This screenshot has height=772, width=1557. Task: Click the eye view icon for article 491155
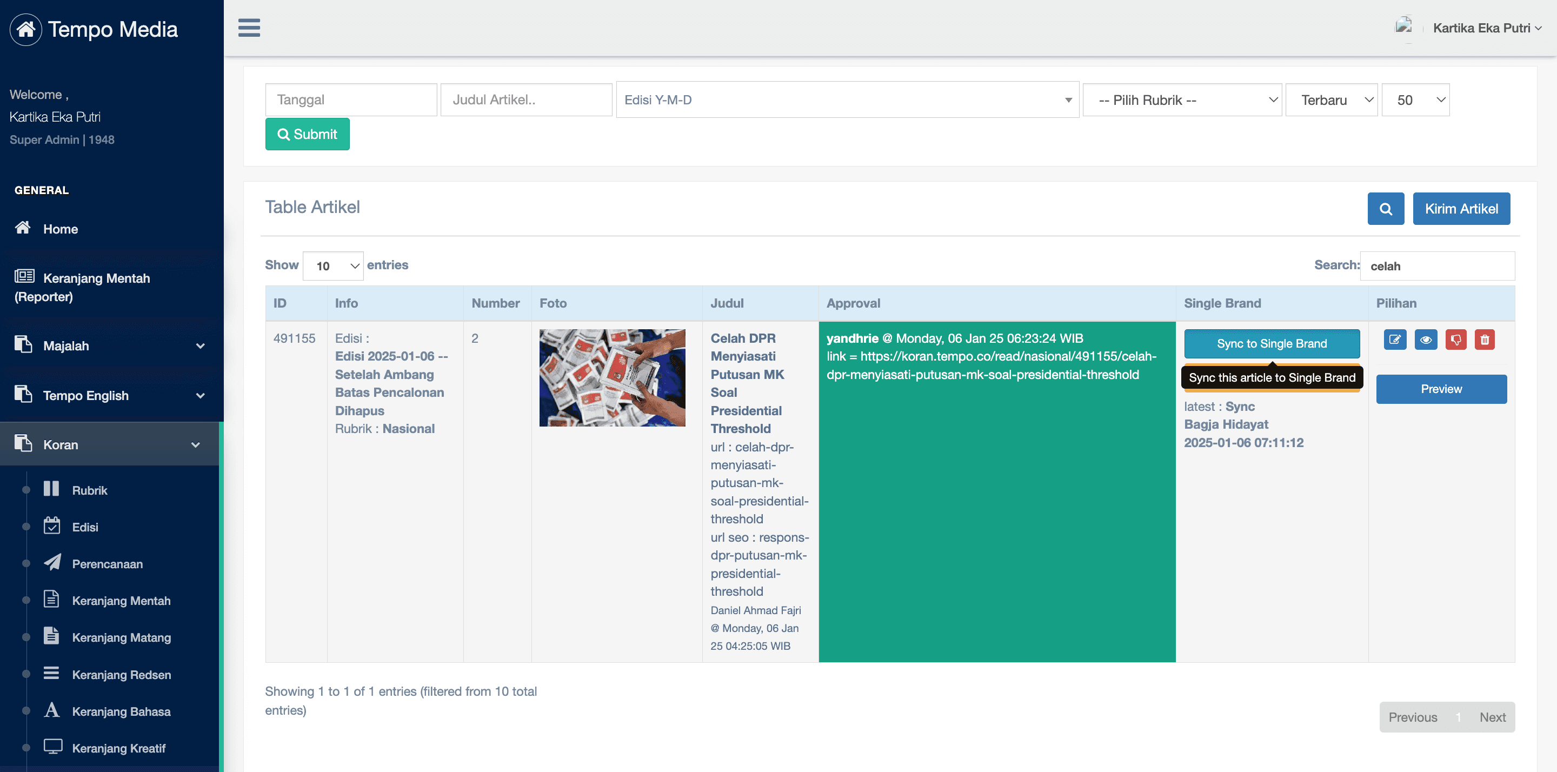pyautogui.click(x=1425, y=340)
